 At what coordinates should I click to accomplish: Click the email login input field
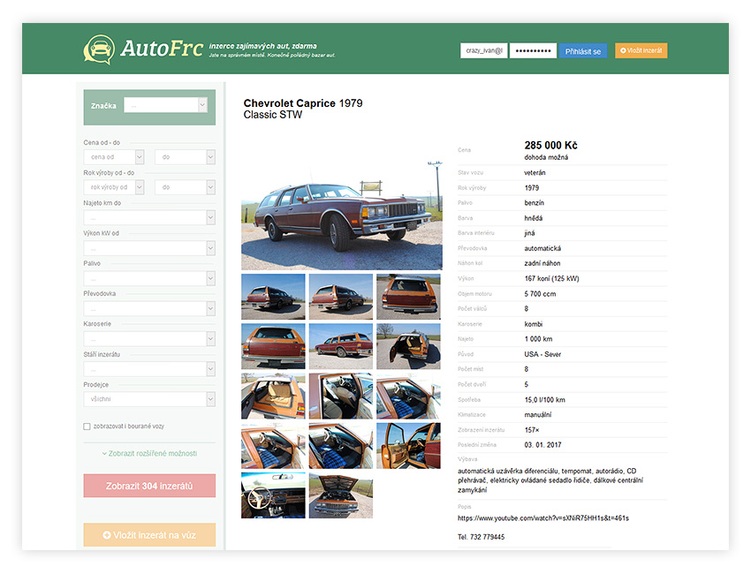click(x=483, y=51)
